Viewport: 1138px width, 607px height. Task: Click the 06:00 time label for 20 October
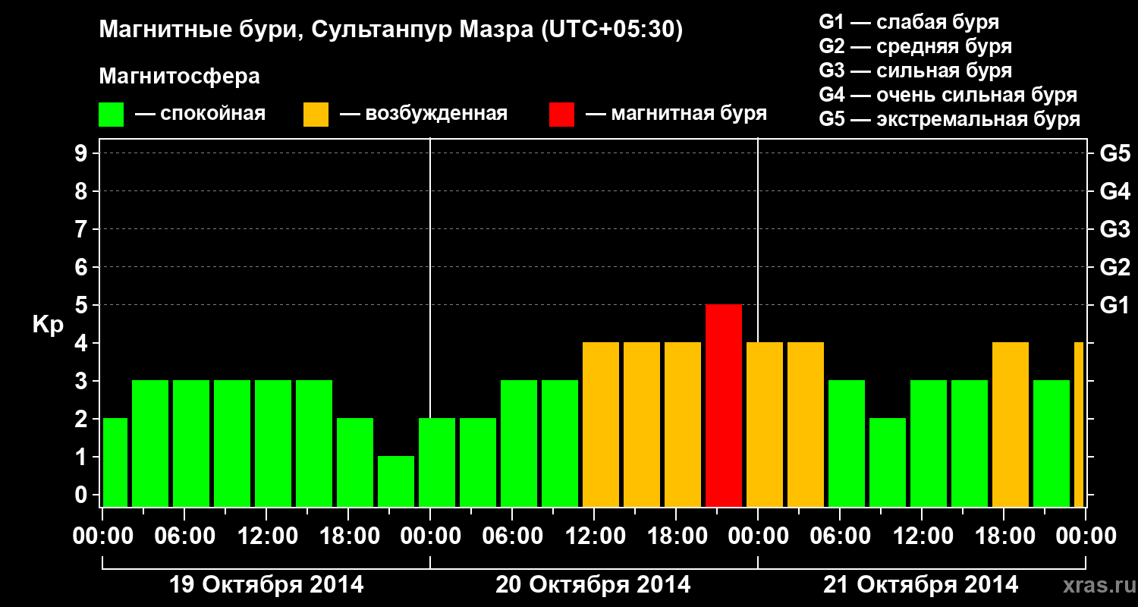click(512, 536)
